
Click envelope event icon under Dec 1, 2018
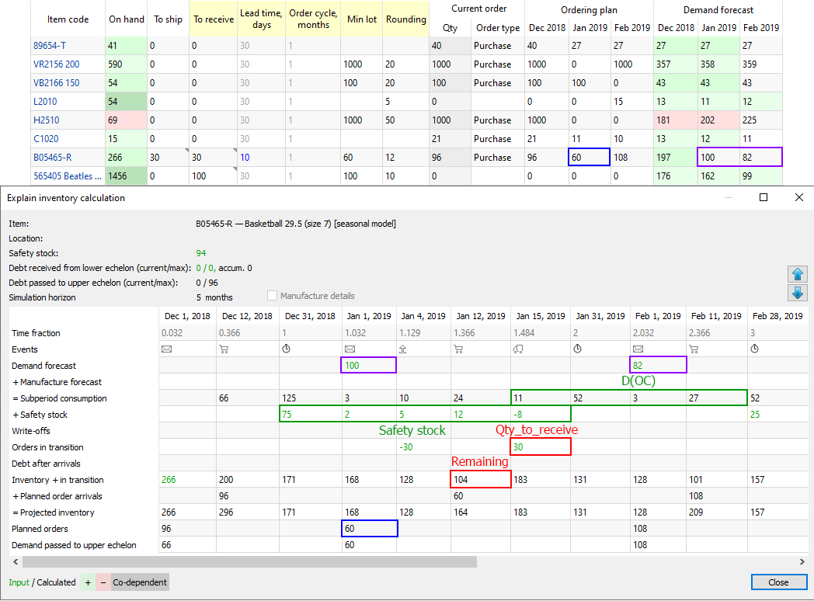pos(166,349)
